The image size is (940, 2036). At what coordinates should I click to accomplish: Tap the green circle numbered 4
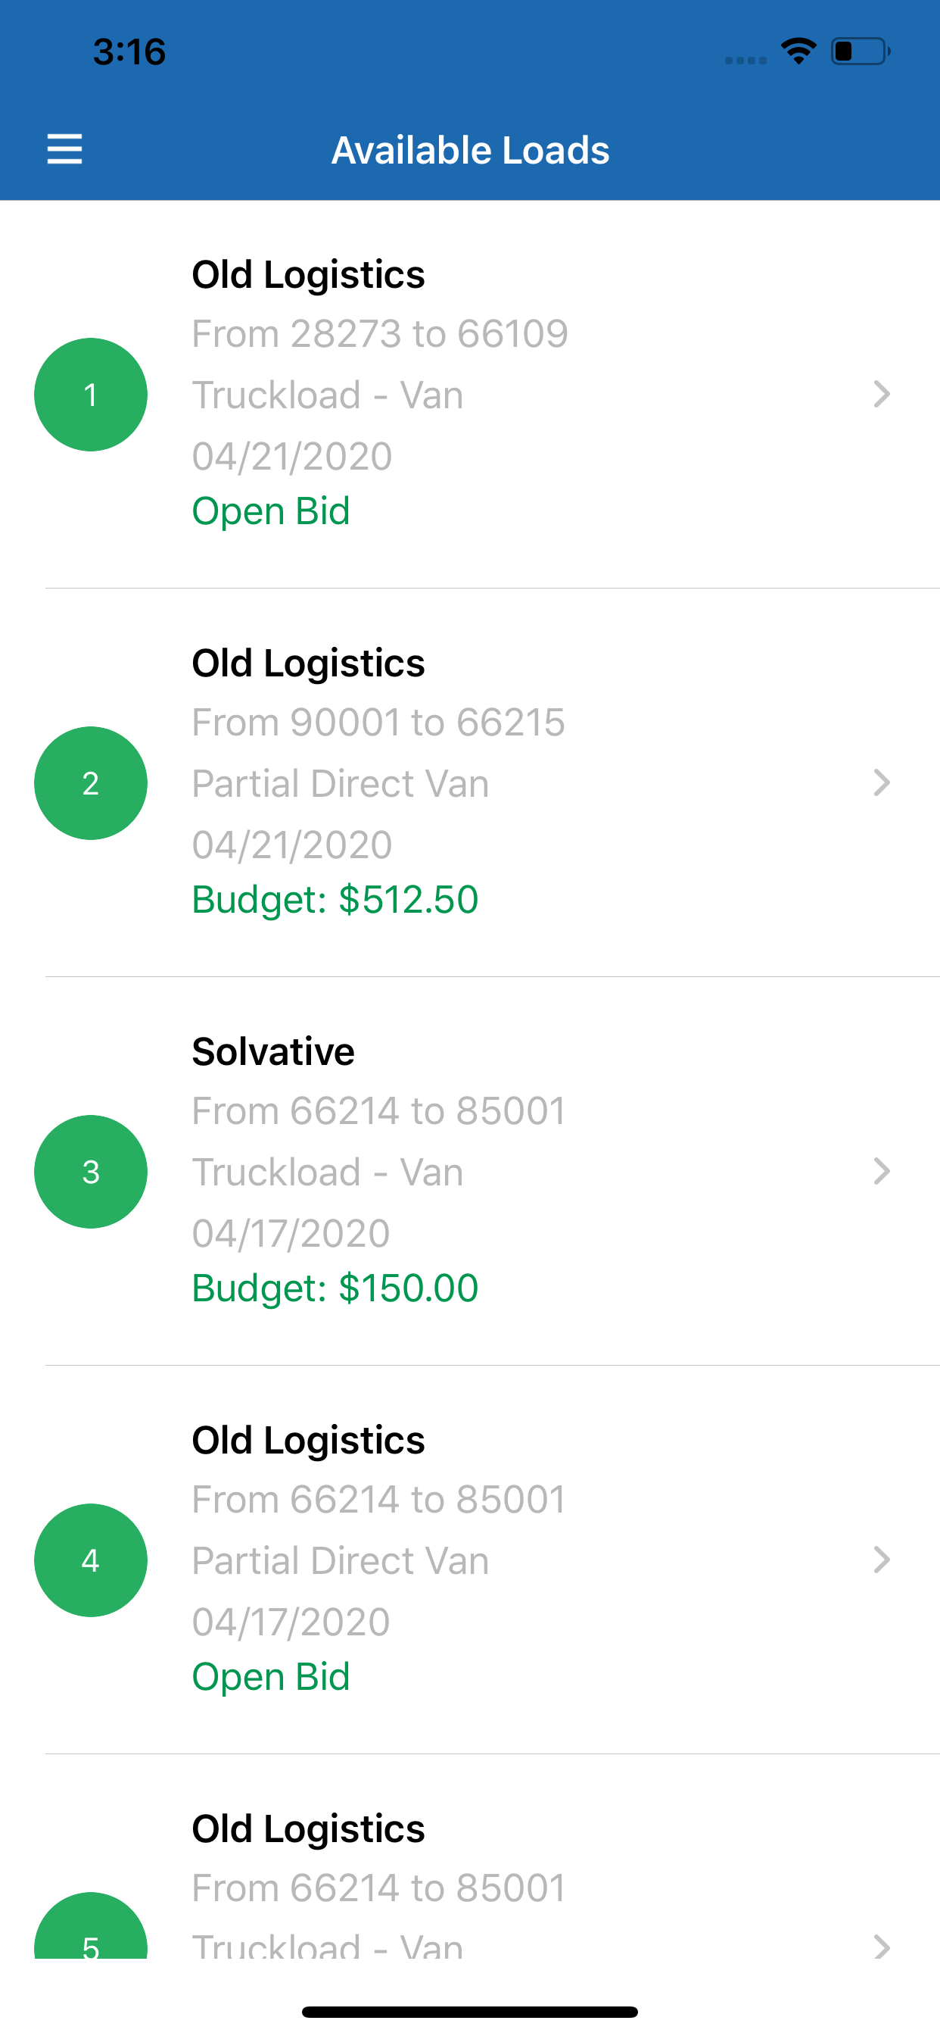point(91,1560)
